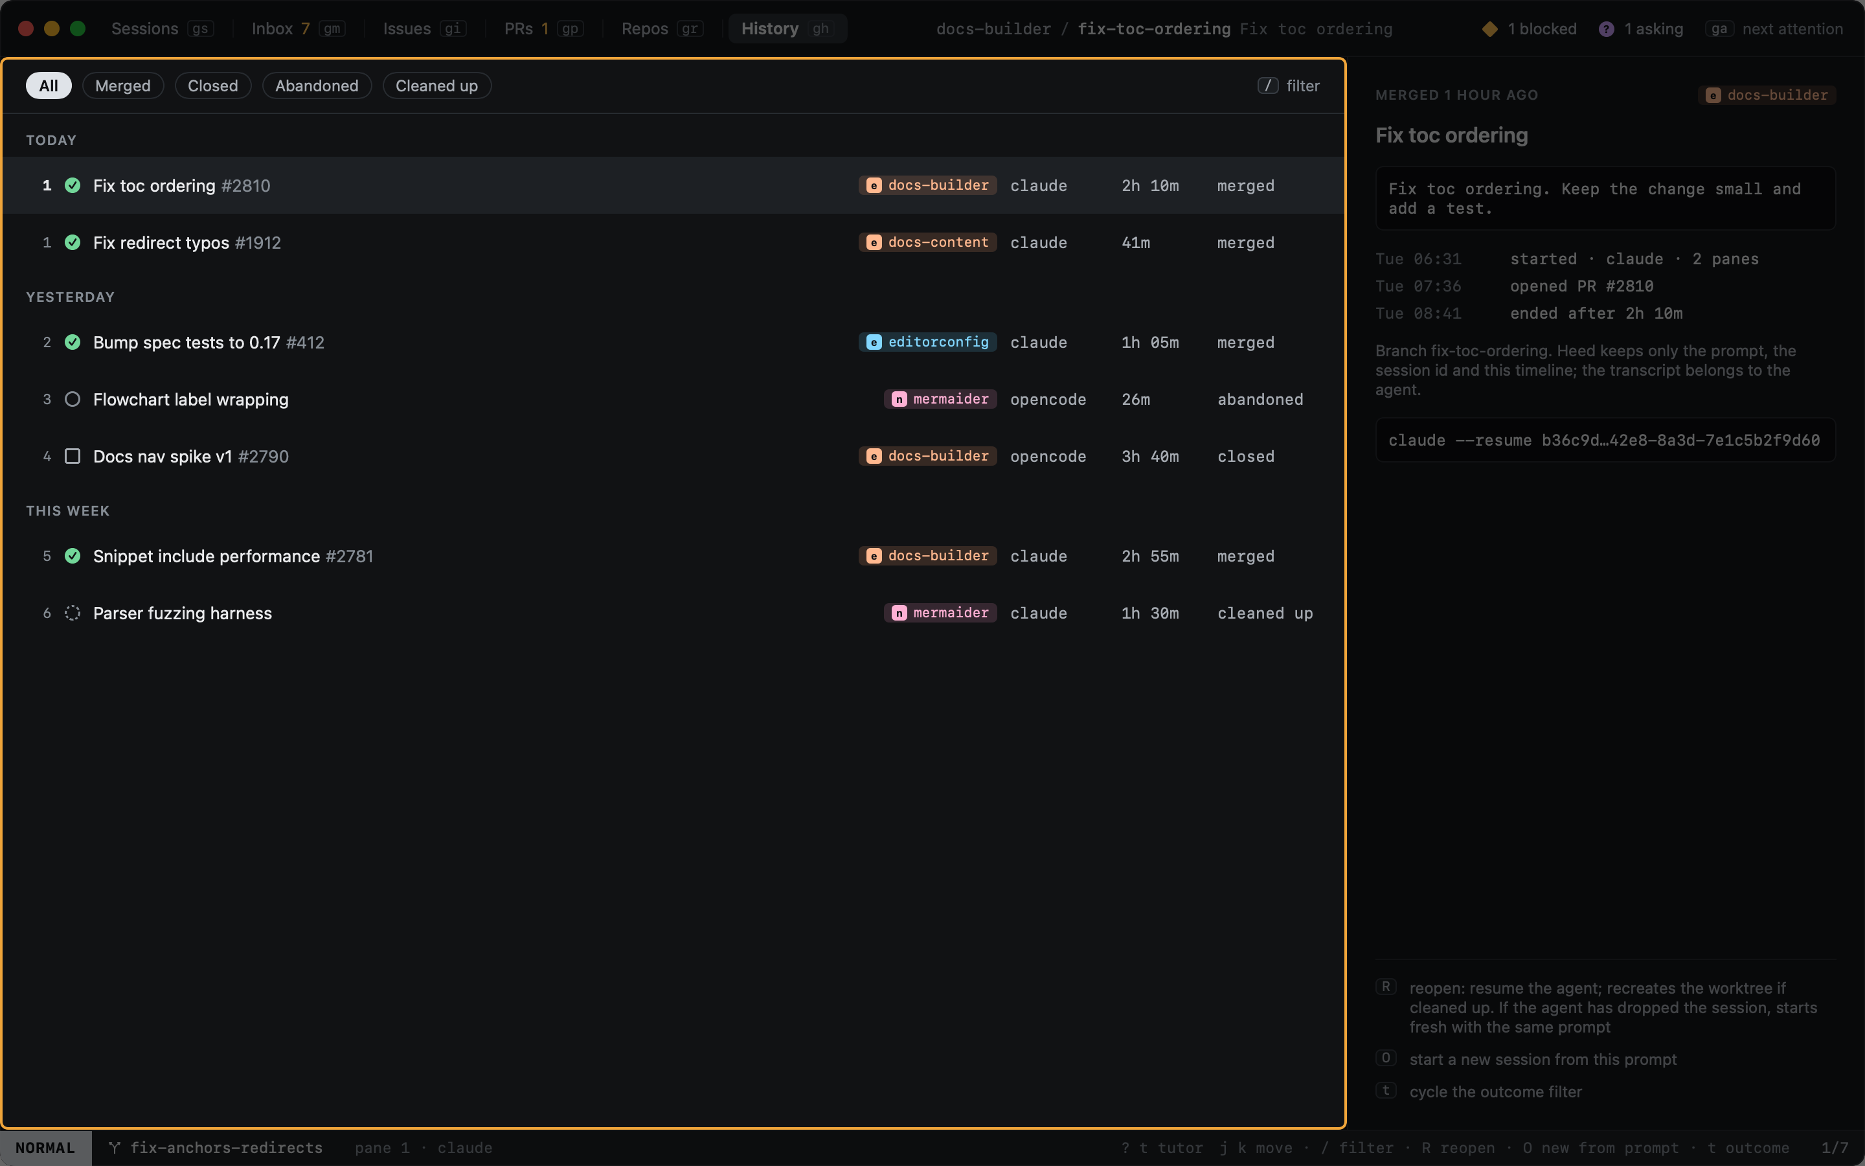Click the O key icon for new session
Image resolution: width=1865 pixels, height=1166 pixels.
[1386, 1057]
